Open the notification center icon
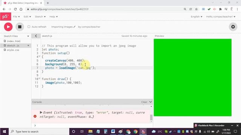Viewport: 241px width, 135px height. pos(235,132)
